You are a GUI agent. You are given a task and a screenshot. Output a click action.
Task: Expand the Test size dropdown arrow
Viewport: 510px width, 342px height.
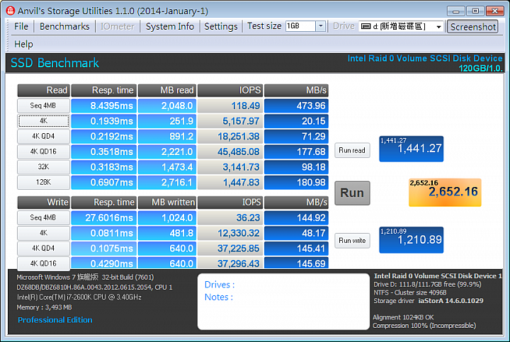pos(321,26)
